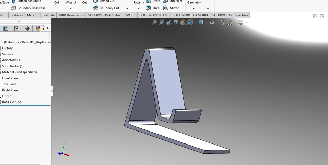Click the feature tree panel collapse handle
The image size is (328, 165).
tap(52, 91)
